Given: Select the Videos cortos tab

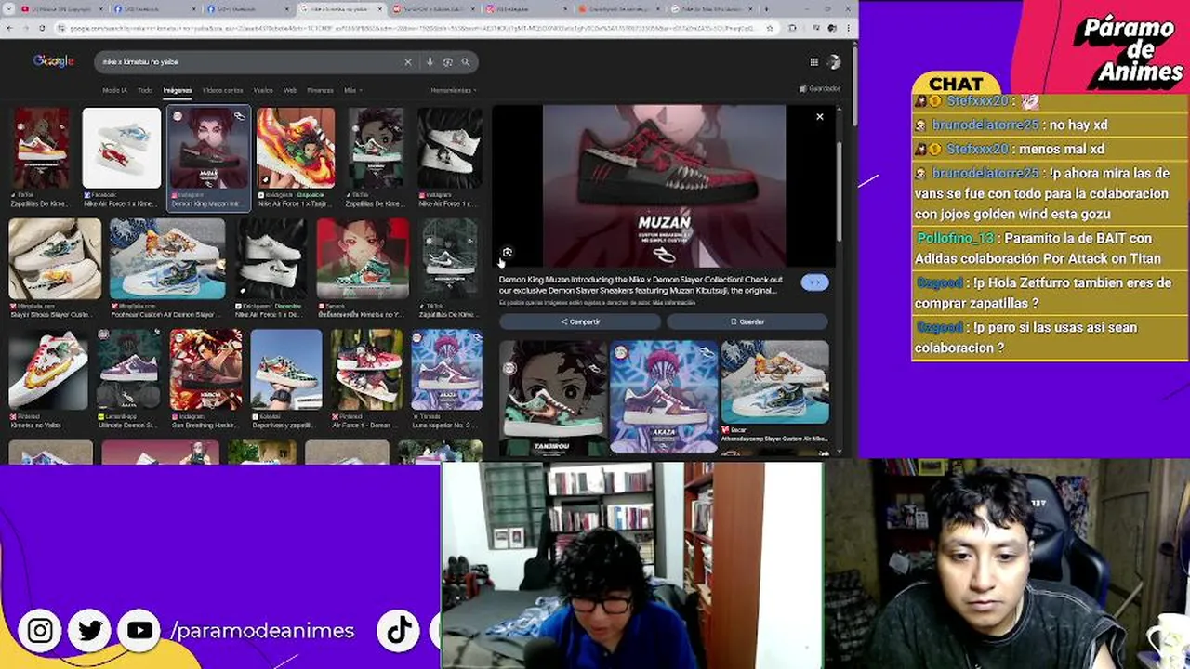Looking at the screenshot, I should [x=222, y=90].
